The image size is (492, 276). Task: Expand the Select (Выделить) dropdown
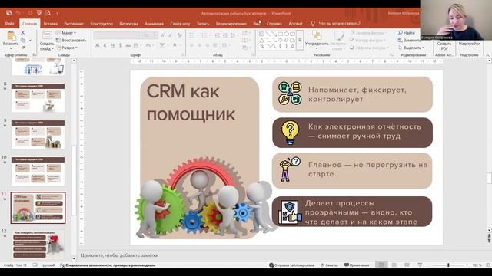411,48
